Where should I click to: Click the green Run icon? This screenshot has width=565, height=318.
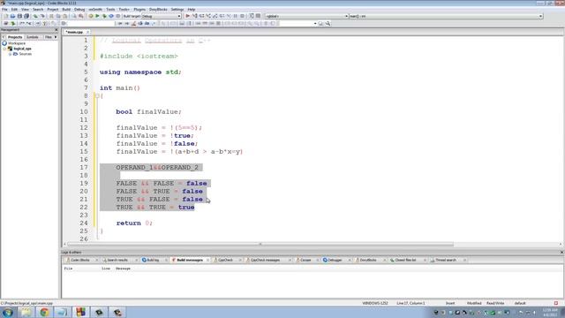point(97,16)
